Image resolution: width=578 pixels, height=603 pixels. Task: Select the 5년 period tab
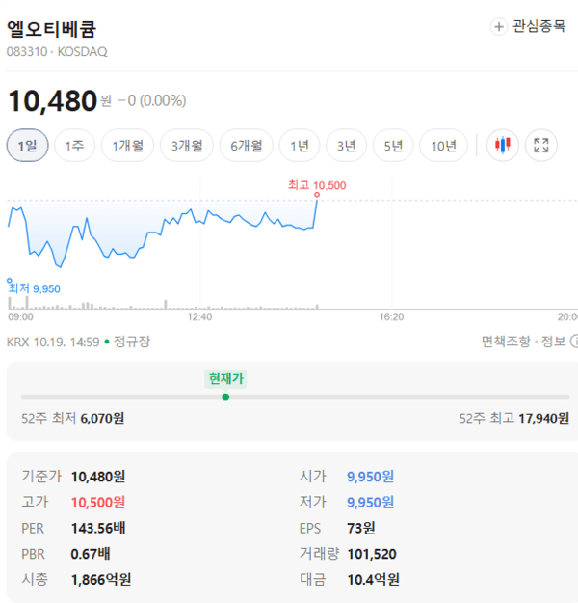pos(393,146)
